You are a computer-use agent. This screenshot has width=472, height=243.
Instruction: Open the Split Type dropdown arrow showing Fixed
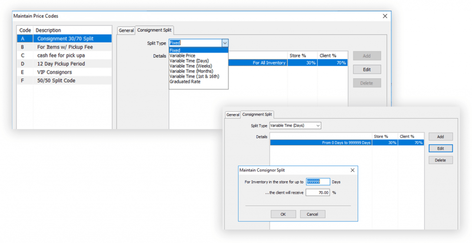pyautogui.click(x=224, y=43)
